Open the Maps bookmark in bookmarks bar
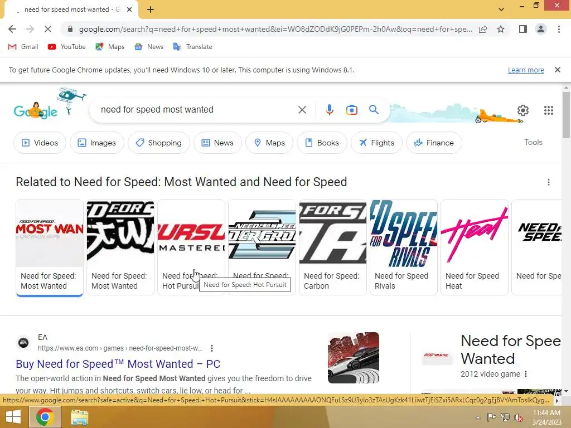 coord(110,47)
